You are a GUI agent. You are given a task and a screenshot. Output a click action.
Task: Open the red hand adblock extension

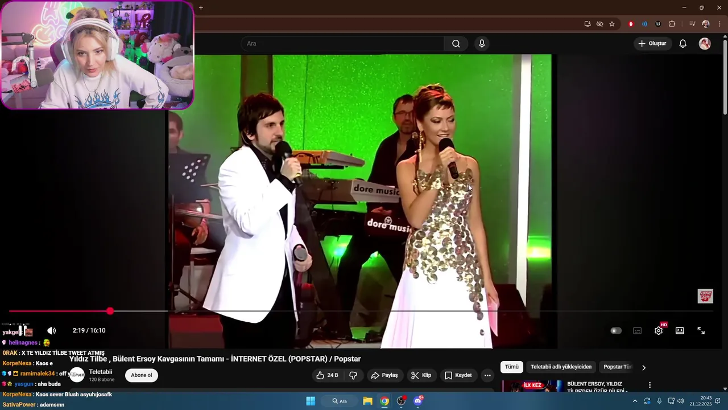tap(631, 24)
